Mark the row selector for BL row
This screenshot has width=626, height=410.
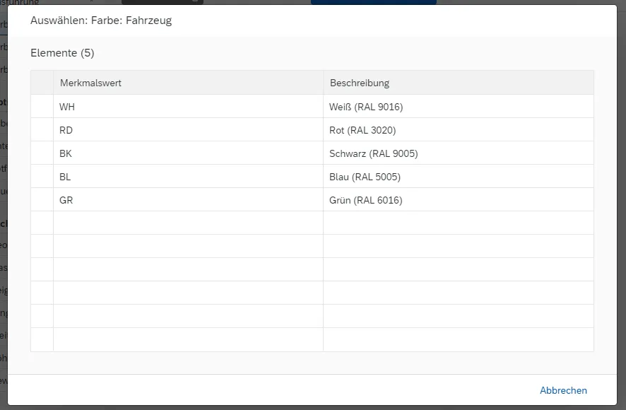click(x=42, y=177)
